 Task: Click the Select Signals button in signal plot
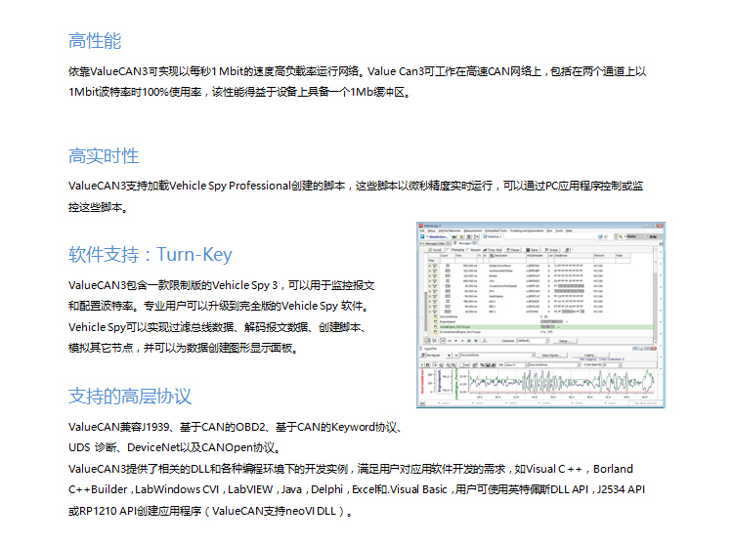click(551, 356)
